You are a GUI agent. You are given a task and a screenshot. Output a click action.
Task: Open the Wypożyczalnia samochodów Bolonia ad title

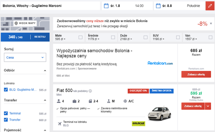click(x=94, y=53)
